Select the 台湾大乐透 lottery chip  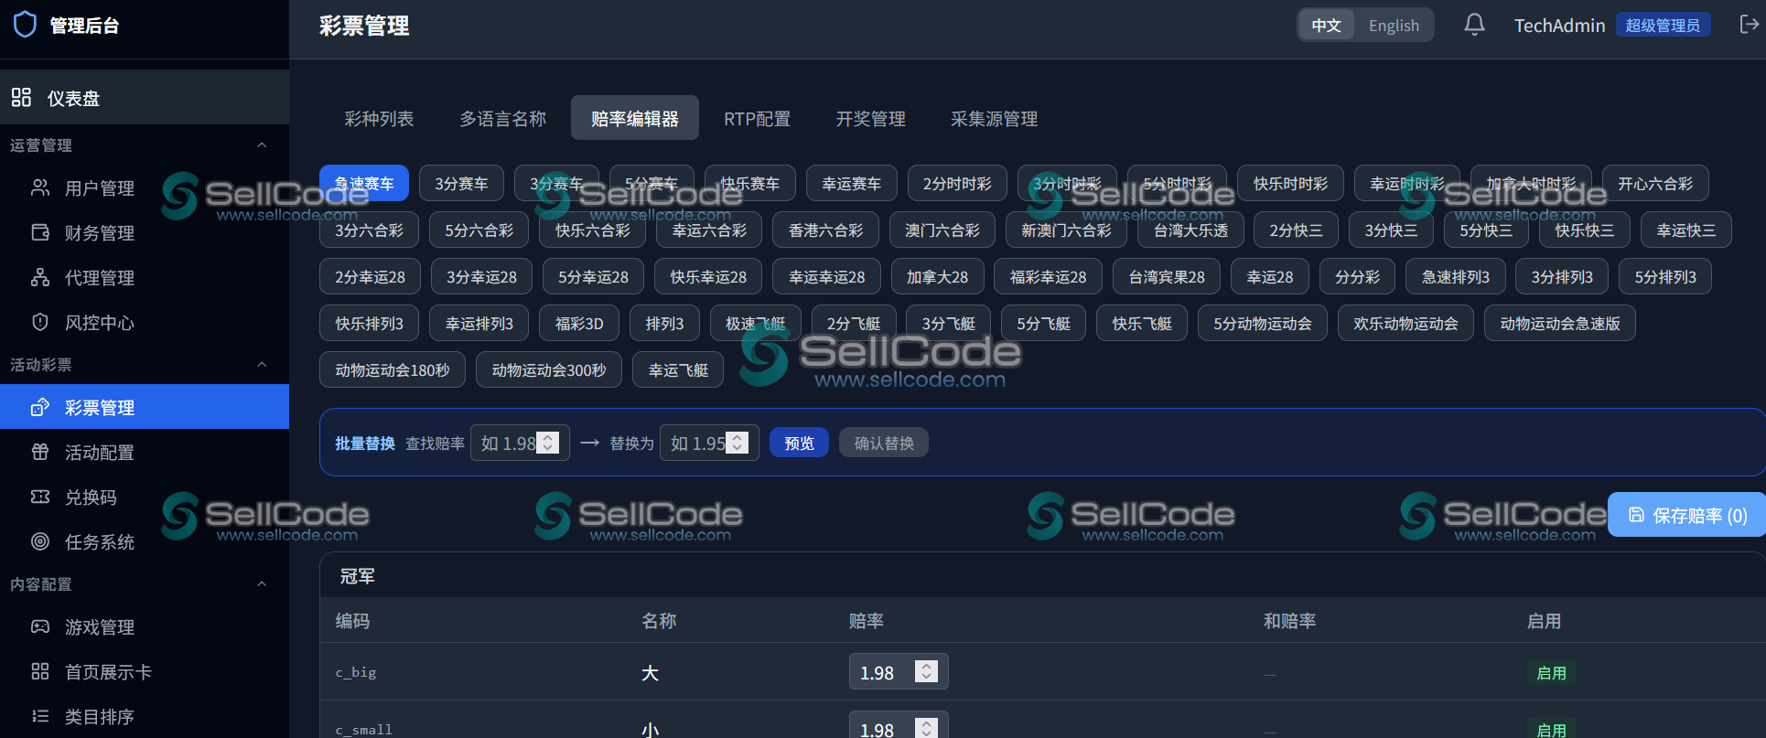tap(1190, 230)
